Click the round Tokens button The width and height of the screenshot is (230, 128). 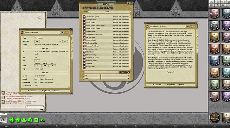[214, 118]
